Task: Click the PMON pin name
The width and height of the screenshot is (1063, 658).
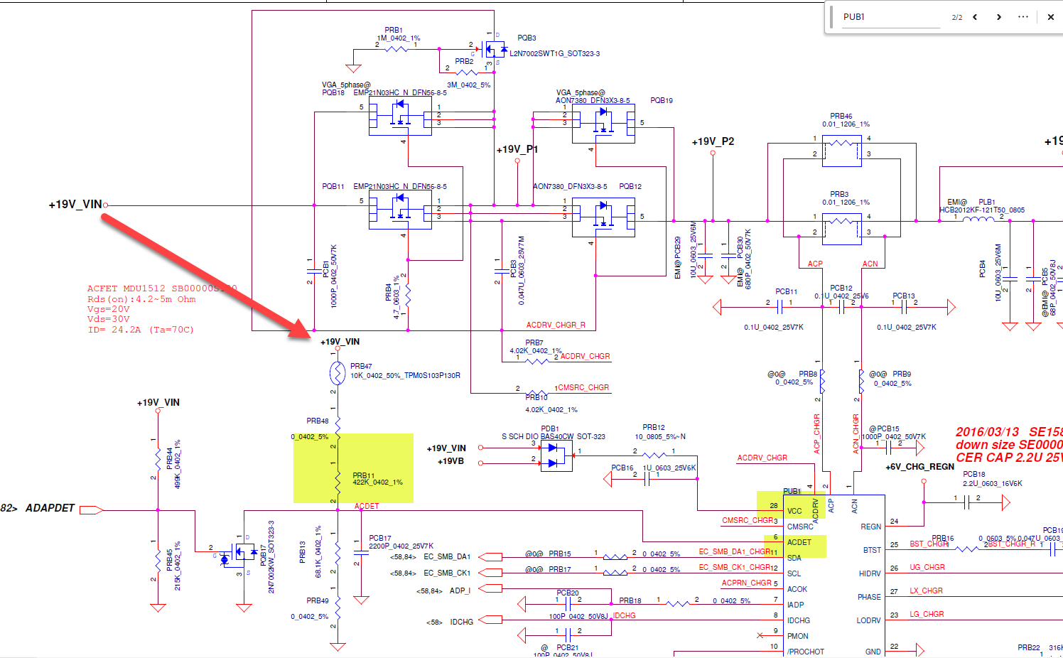Action: click(x=798, y=636)
